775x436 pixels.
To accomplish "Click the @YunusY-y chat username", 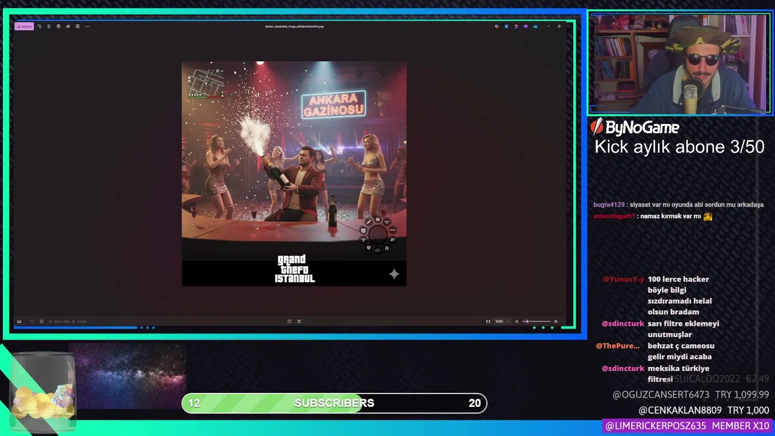I will coord(624,279).
